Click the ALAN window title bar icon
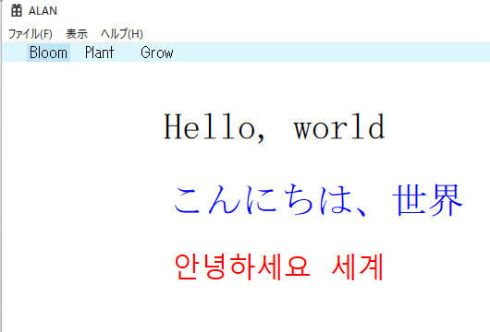This screenshot has width=490, height=332. pyautogui.click(x=17, y=10)
